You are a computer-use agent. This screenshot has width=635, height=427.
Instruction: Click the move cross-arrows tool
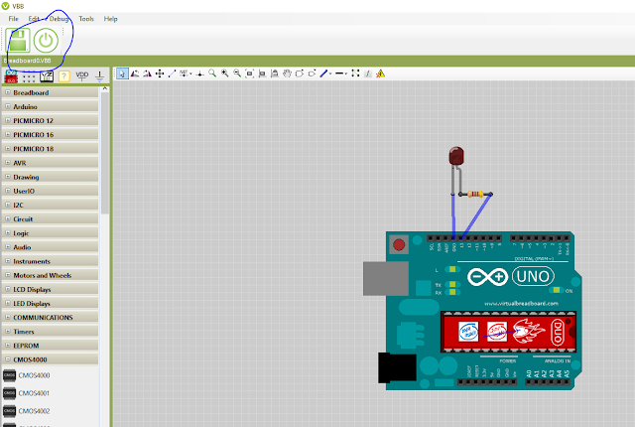(160, 73)
